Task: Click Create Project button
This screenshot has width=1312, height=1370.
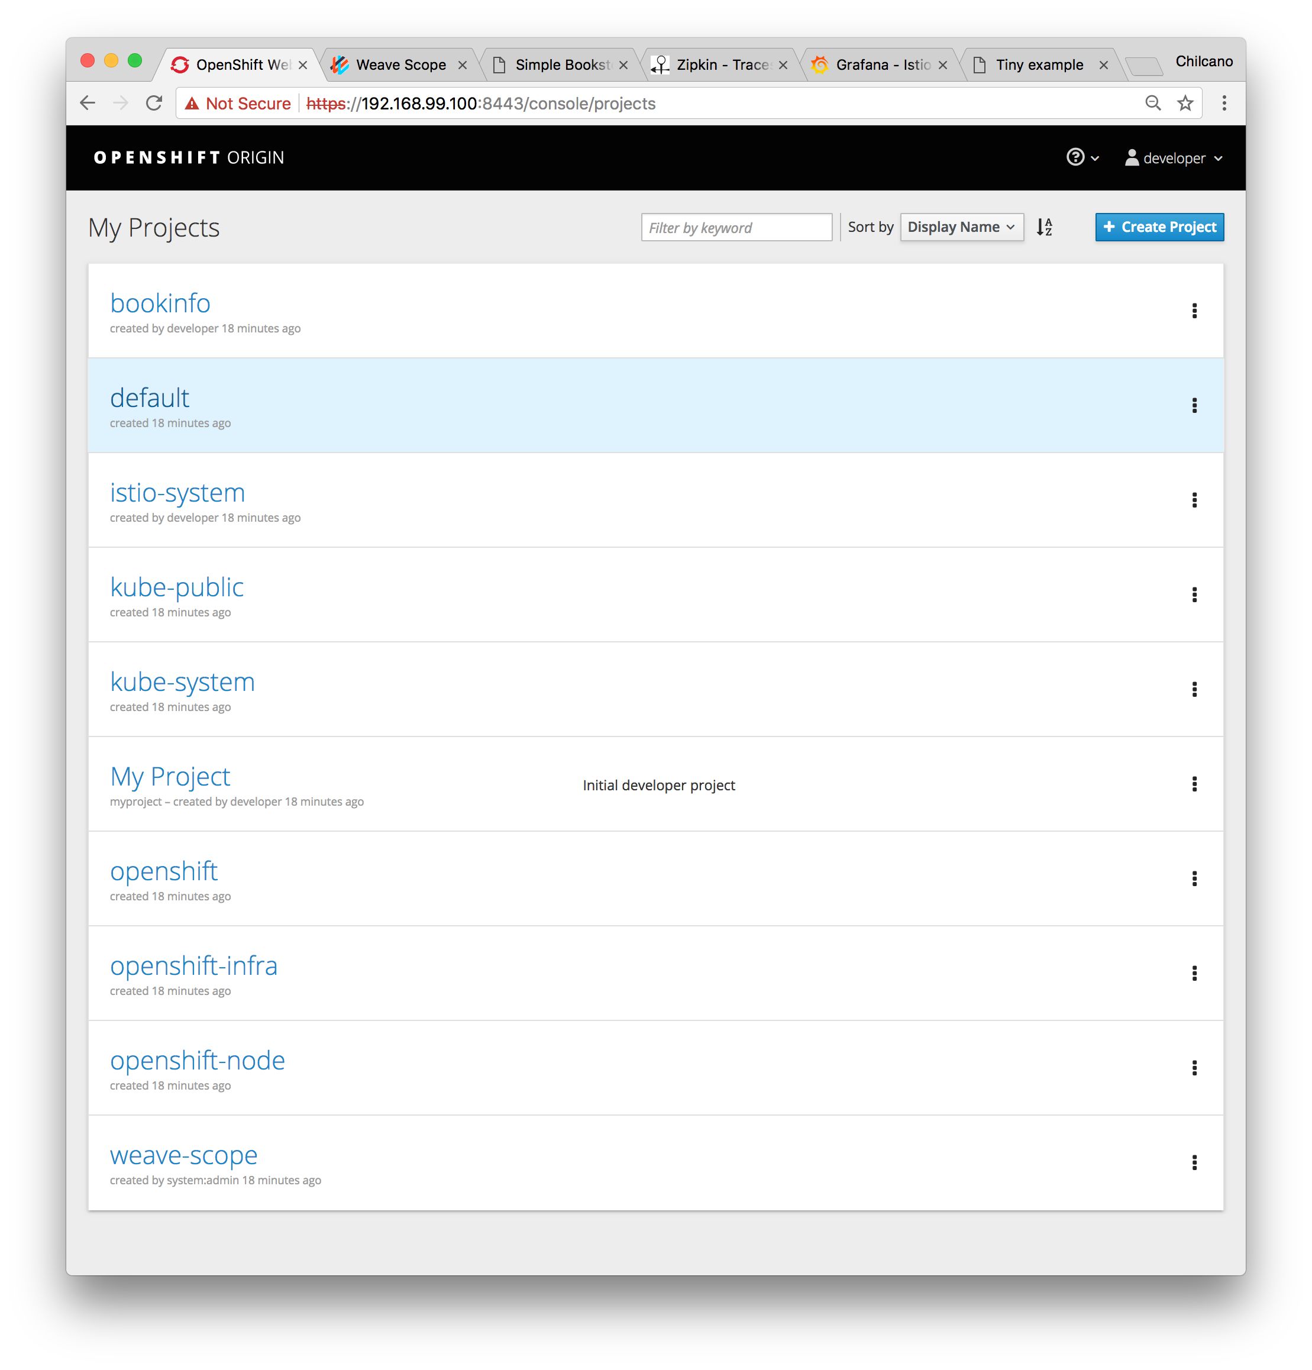Action: coord(1159,227)
